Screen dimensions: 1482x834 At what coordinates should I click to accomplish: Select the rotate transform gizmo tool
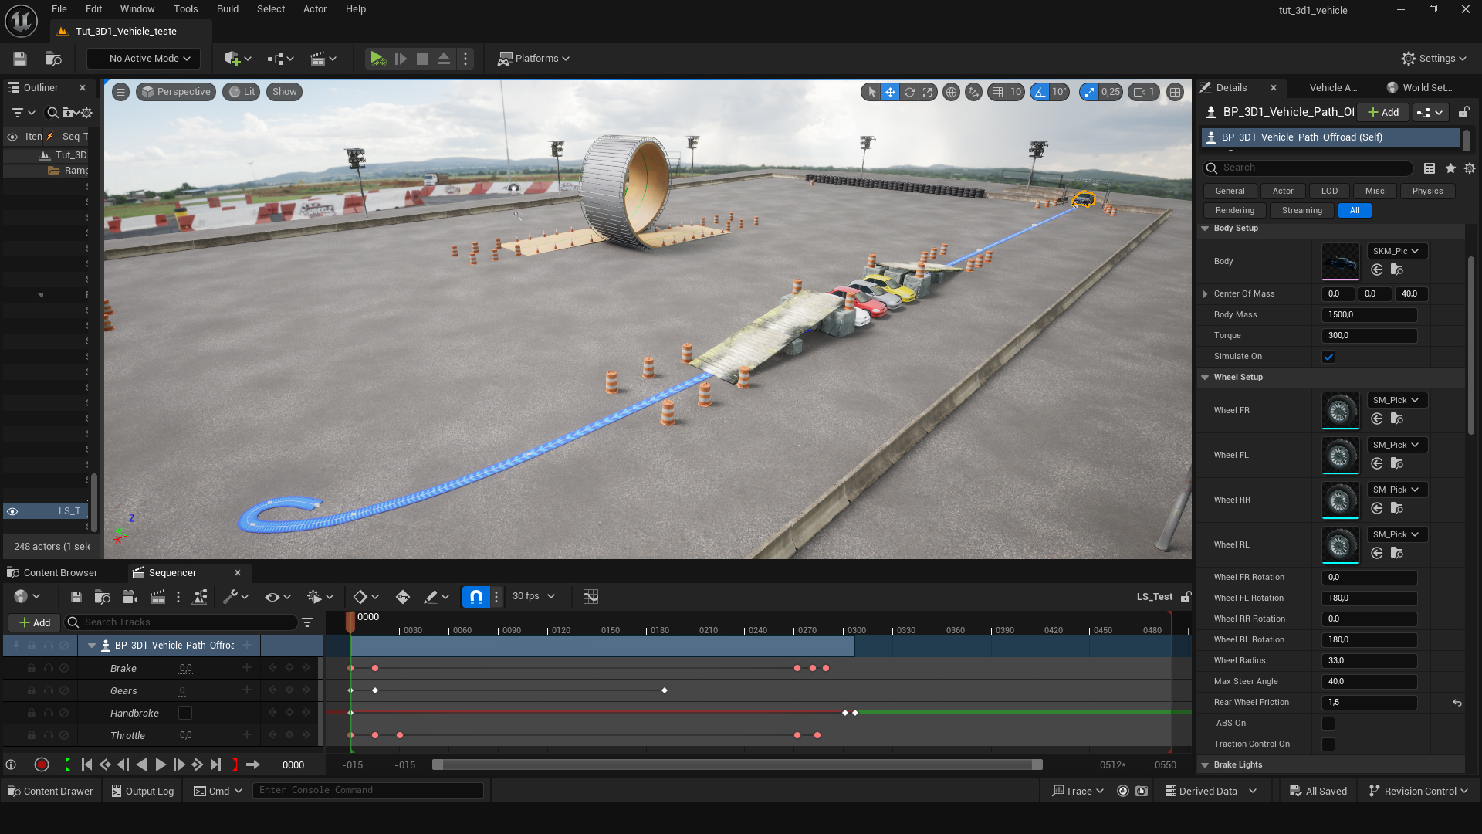click(909, 92)
